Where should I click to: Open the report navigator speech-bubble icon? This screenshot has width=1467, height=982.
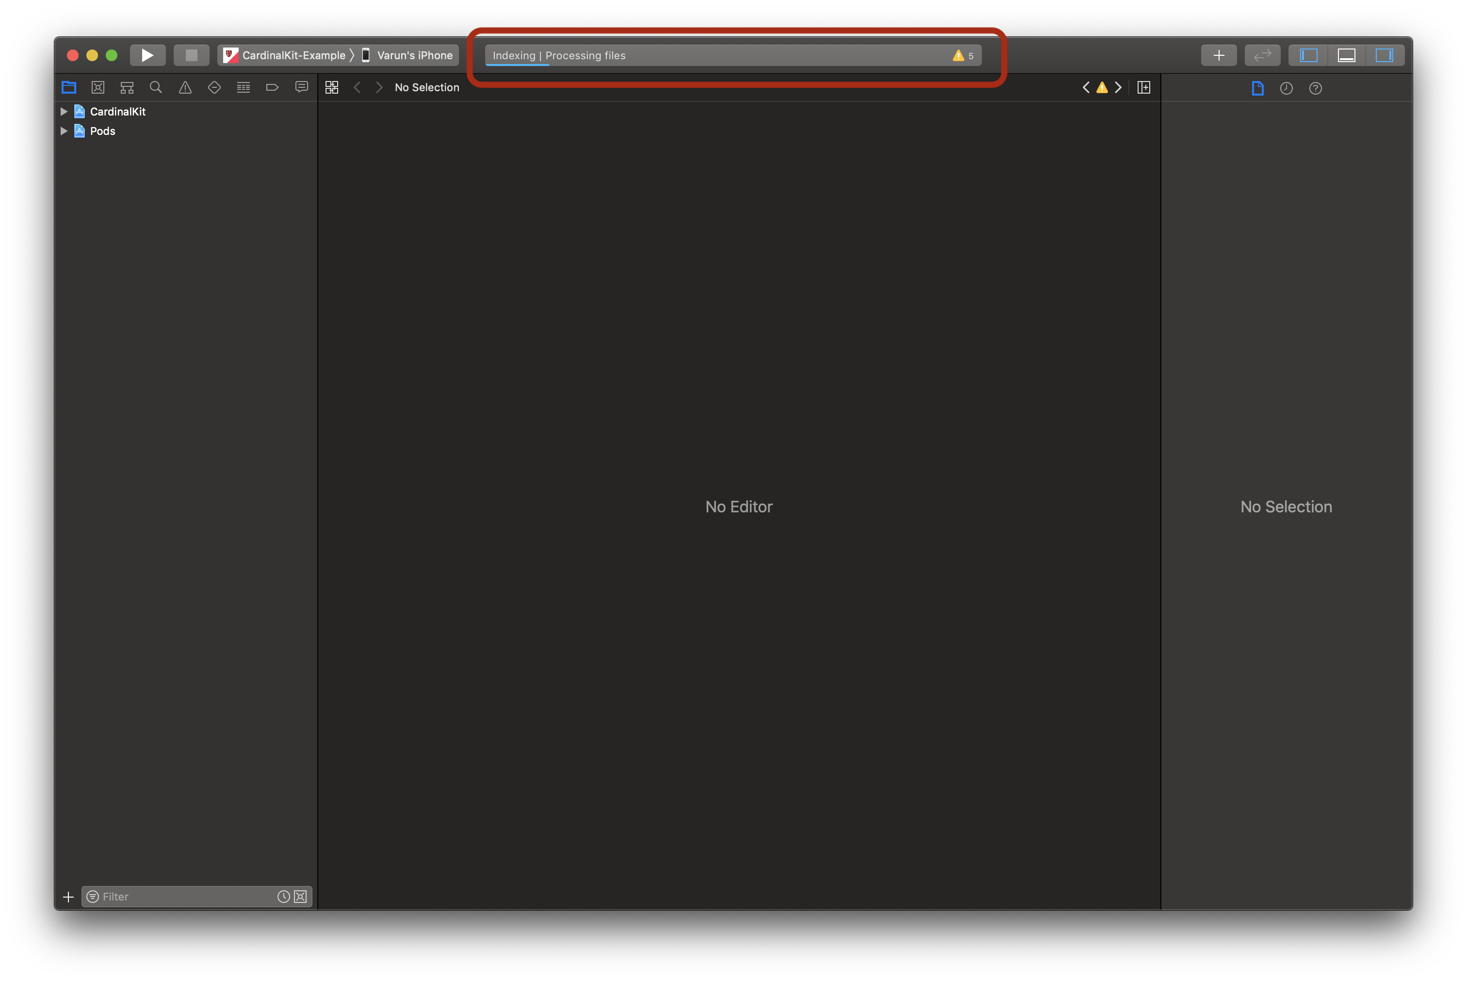pos(302,88)
